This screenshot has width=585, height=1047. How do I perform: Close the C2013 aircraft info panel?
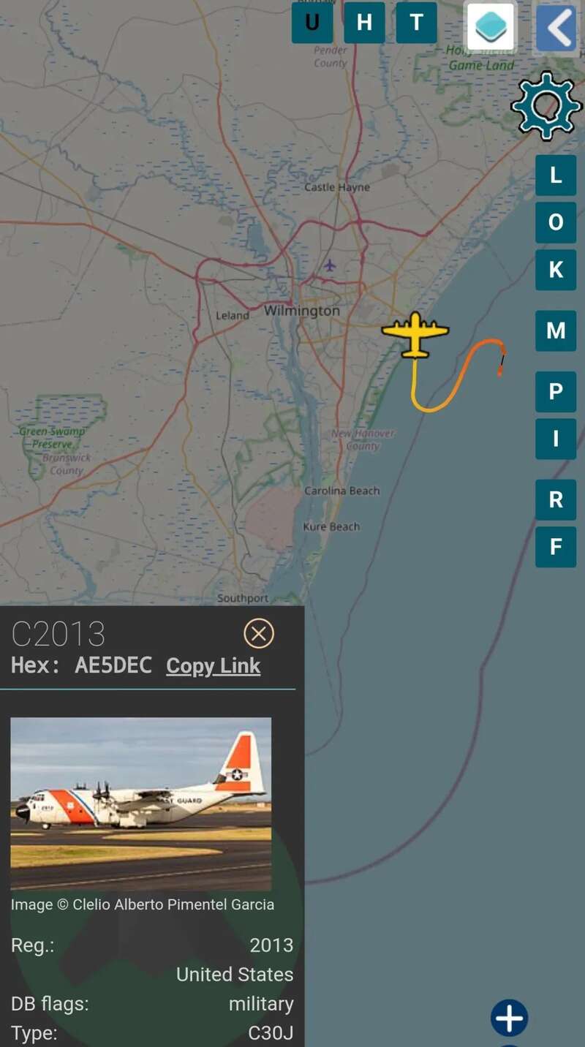258,633
